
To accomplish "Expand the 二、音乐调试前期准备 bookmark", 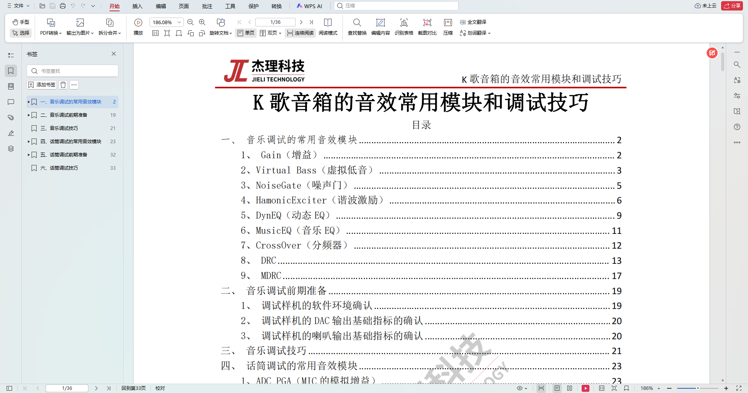I will tap(28, 115).
